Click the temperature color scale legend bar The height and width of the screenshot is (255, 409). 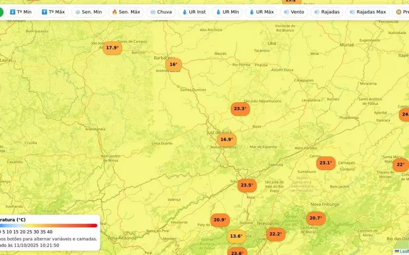point(49,225)
